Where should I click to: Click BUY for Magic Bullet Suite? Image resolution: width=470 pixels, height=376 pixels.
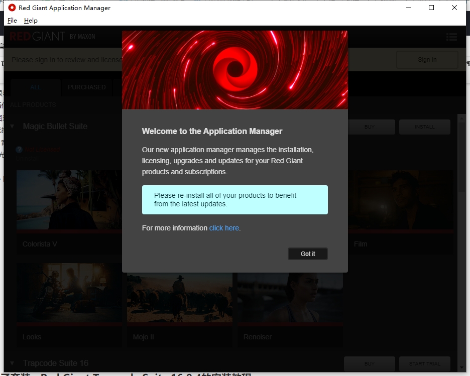[x=369, y=127]
